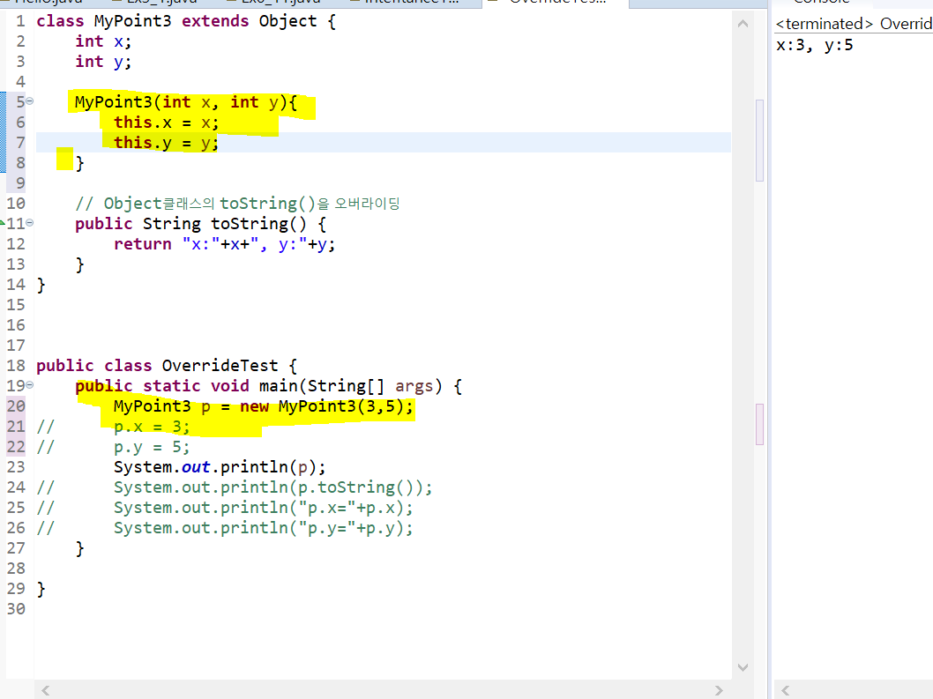
Task: Click the return statement on line 12
Action: tap(224, 244)
